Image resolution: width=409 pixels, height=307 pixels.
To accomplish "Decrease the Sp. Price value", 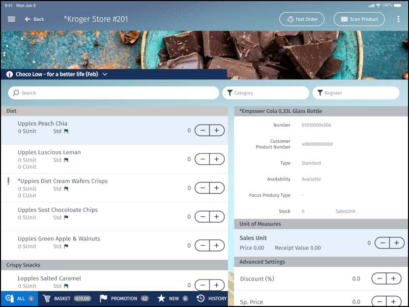I will pyautogui.click(x=379, y=302).
